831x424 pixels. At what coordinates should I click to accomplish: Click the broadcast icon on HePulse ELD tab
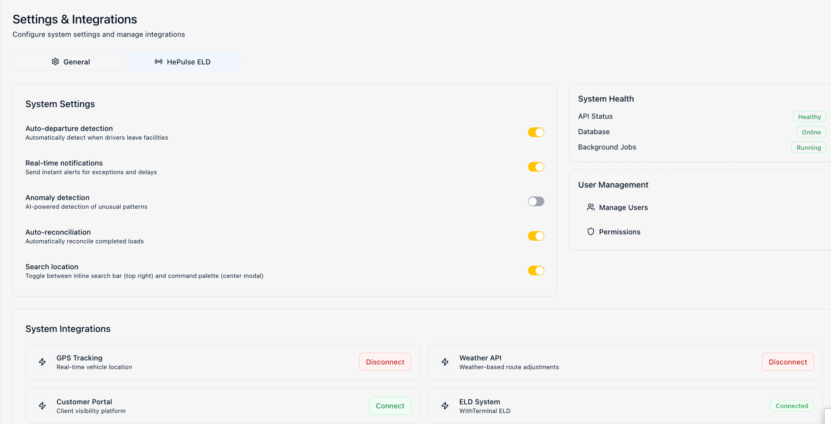(x=158, y=62)
